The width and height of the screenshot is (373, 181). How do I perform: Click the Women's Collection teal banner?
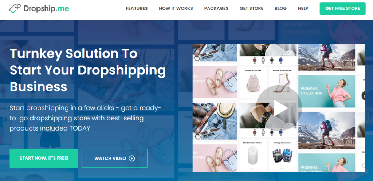pyautogui.click(x=327, y=91)
